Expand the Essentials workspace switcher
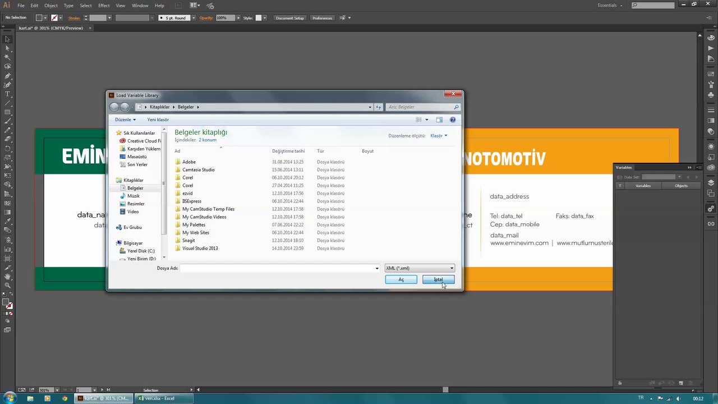 coord(610,6)
